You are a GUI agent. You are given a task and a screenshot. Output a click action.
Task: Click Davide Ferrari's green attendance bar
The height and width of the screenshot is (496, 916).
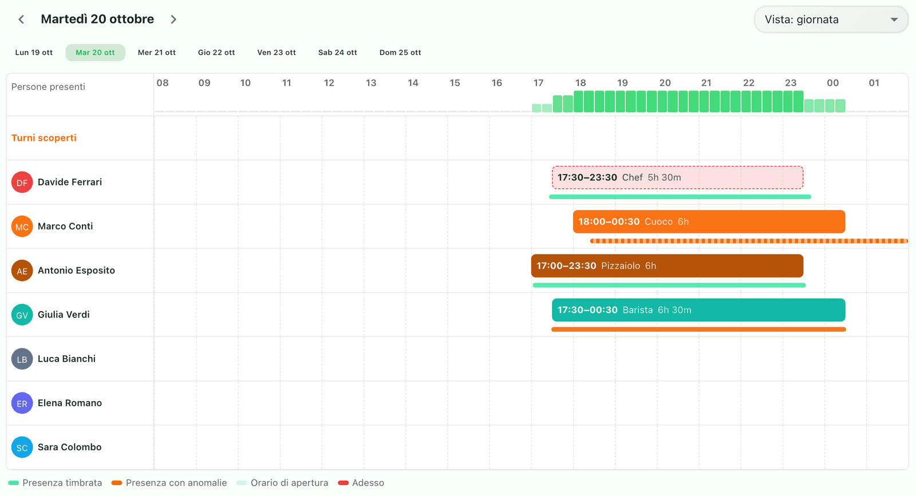(680, 197)
